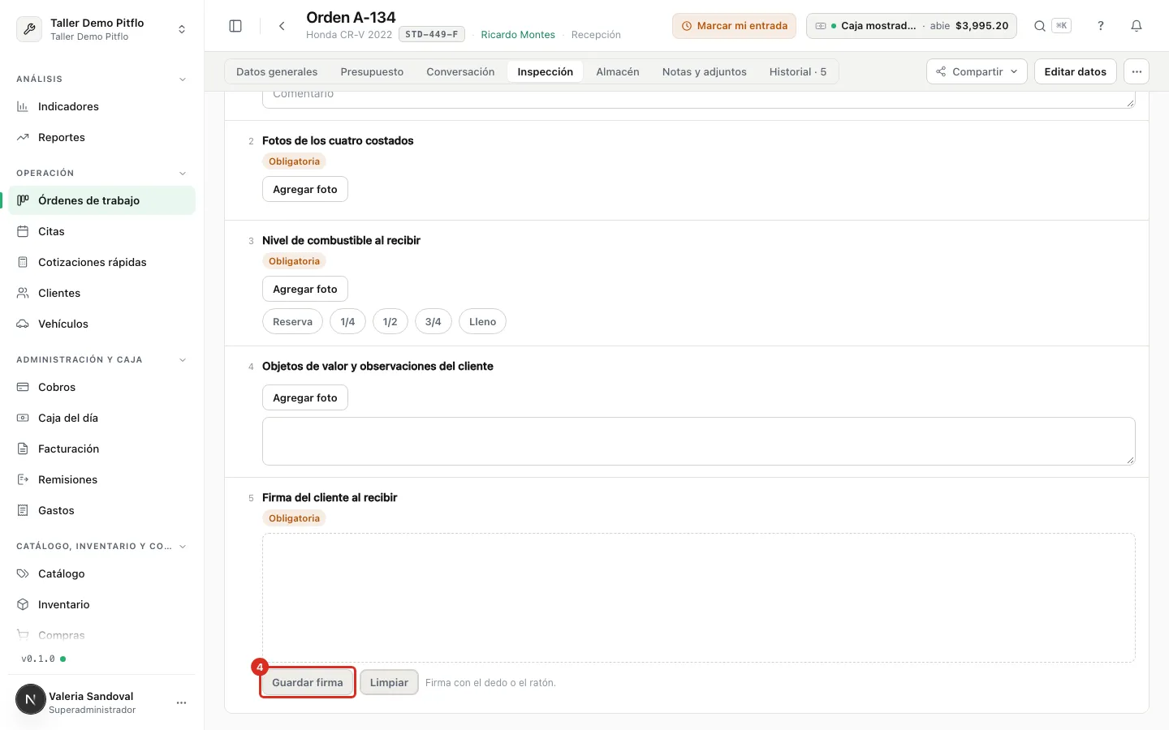Switch to Datos generales tab
Image resolution: width=1169 pixels, height=730 pixels.
[x=277, y=71]
